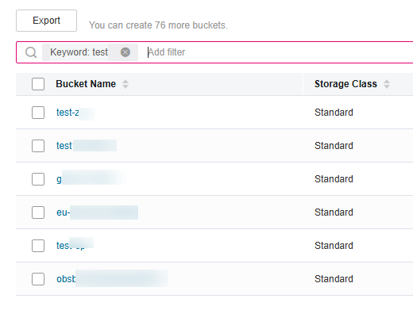The height and width of the screenshot is (310, 413).
Task: Select checkbox for the eu- bucket
Action: 38,212
